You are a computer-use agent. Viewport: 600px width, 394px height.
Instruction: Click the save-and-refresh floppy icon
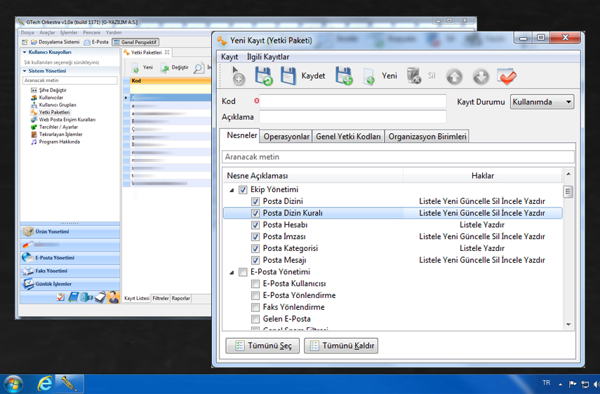click(264, 76)
